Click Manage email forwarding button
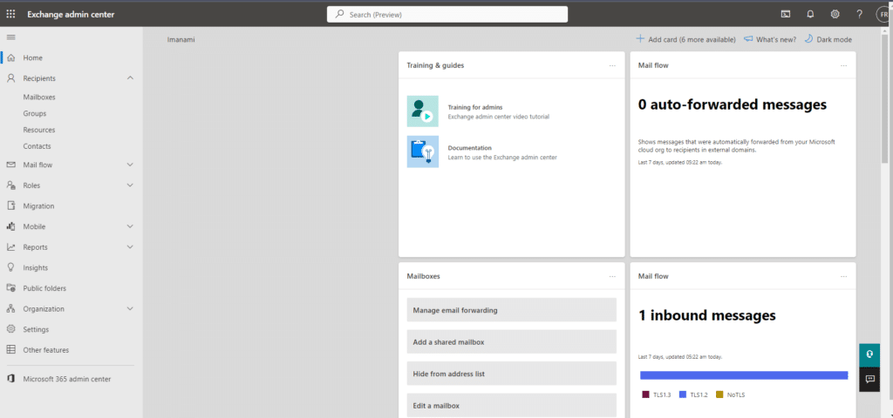Screen dimensions: 893x418 511,310
